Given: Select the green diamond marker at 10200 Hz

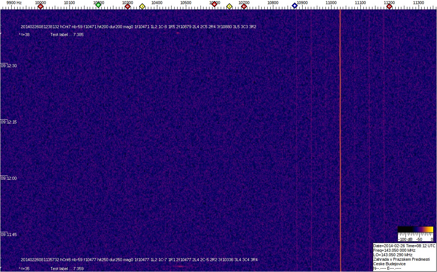Looking at the screenshot, I should [x=98, y=5].
